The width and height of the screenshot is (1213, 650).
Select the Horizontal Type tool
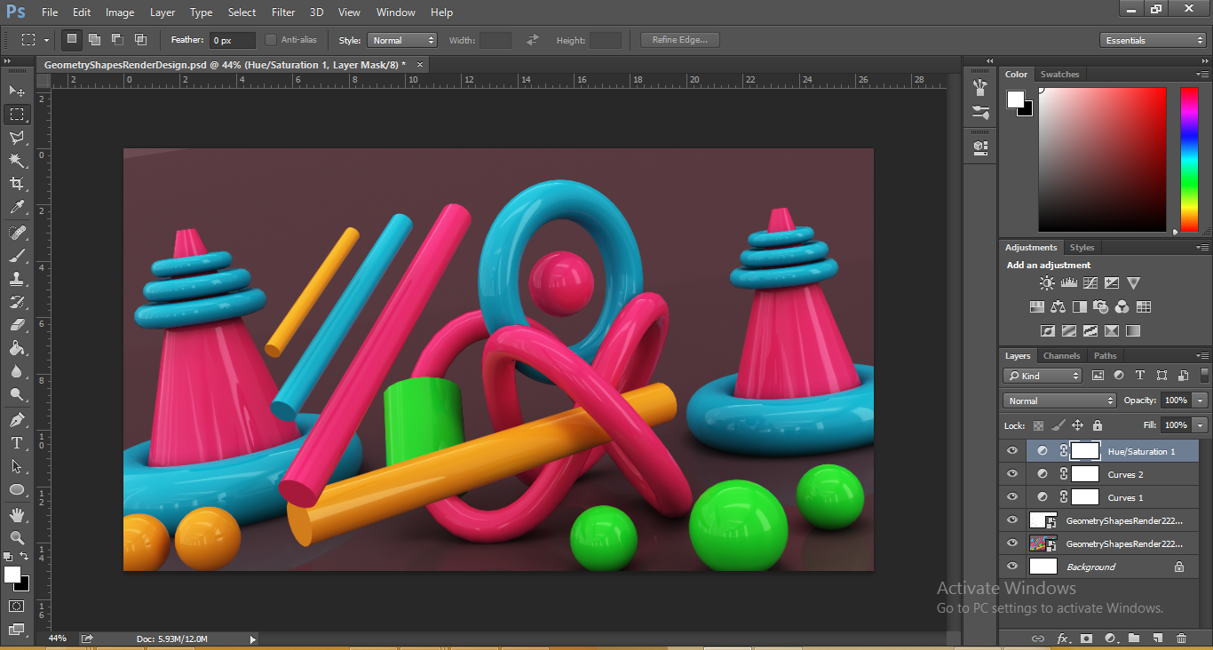16,442
